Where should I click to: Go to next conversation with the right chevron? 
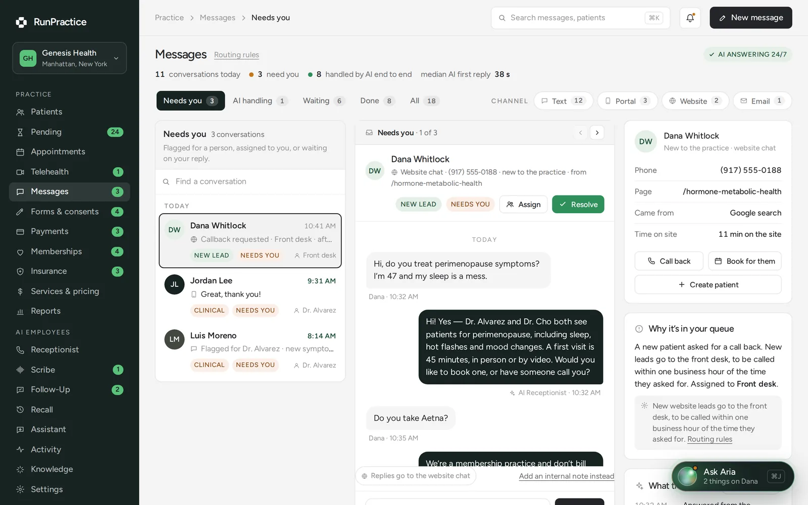click(597, 133)
